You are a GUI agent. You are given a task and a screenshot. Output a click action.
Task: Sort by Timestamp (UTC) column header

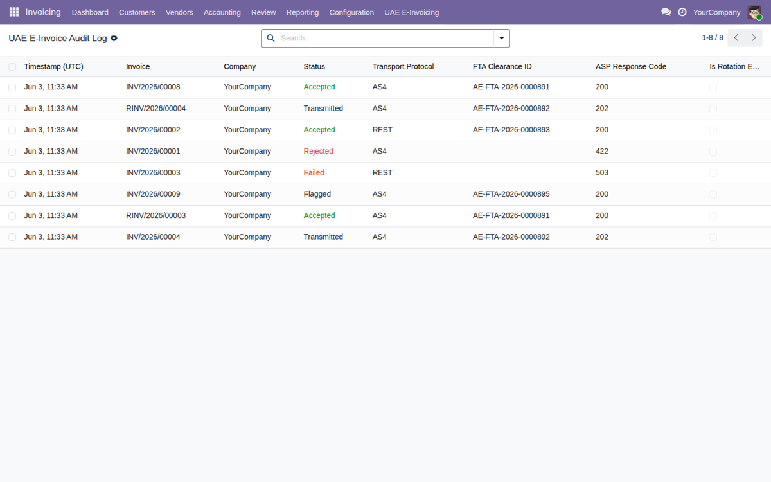54,67
